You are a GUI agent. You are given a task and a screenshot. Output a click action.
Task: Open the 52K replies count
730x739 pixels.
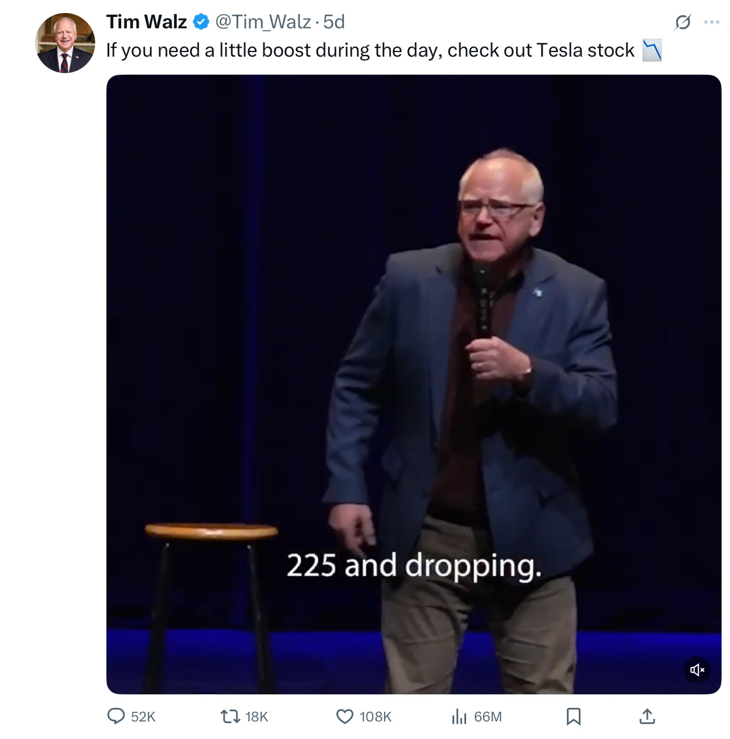pyautogui.click(x=143, y=717)
